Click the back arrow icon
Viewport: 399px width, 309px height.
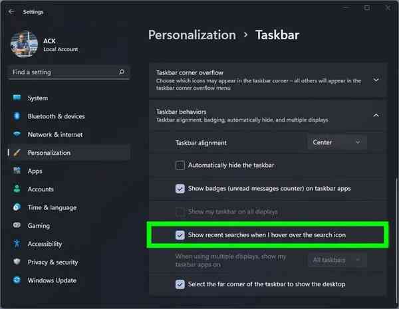coord(11,11)
